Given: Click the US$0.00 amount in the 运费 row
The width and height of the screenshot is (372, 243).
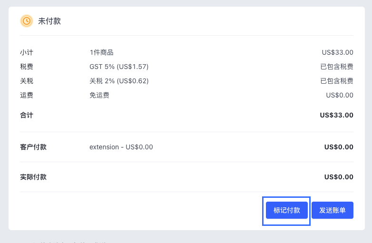Looking at the screenshot, I should (340, 95).
